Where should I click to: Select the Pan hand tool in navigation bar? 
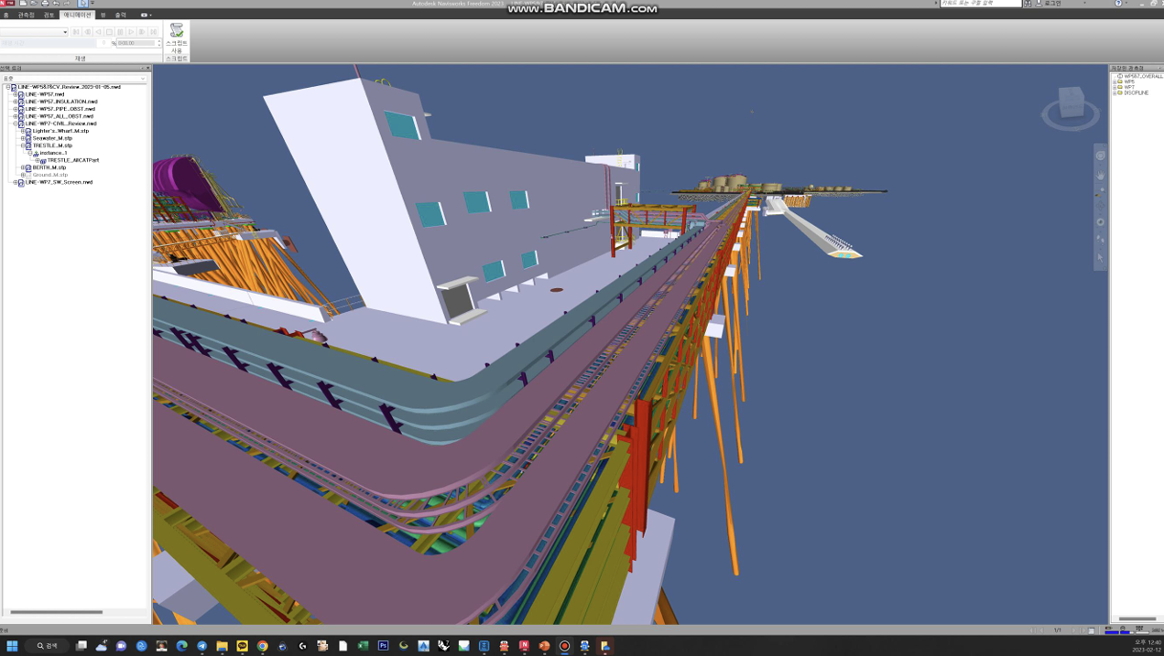[1101, 175]
